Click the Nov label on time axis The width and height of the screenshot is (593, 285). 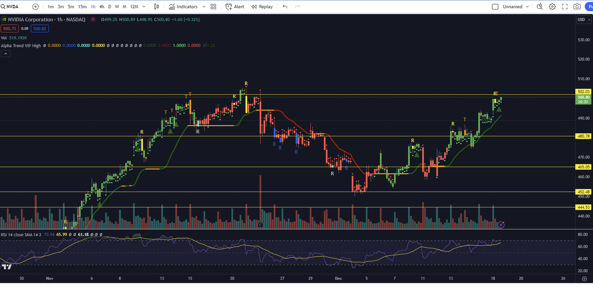point(48,279)
